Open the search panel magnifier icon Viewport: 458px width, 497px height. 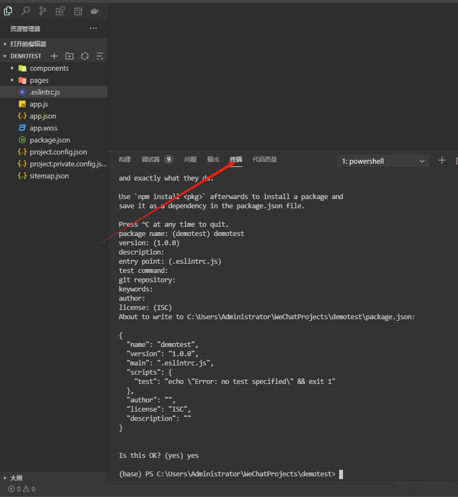(26, 11)
